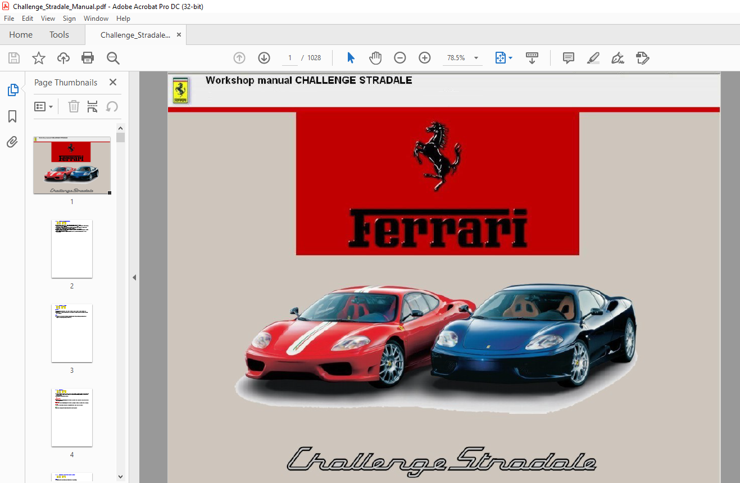This screenshot has width=740, height=483.
Task: Open the Window menu
Action: pyautogui.click(x=96, y=19)
